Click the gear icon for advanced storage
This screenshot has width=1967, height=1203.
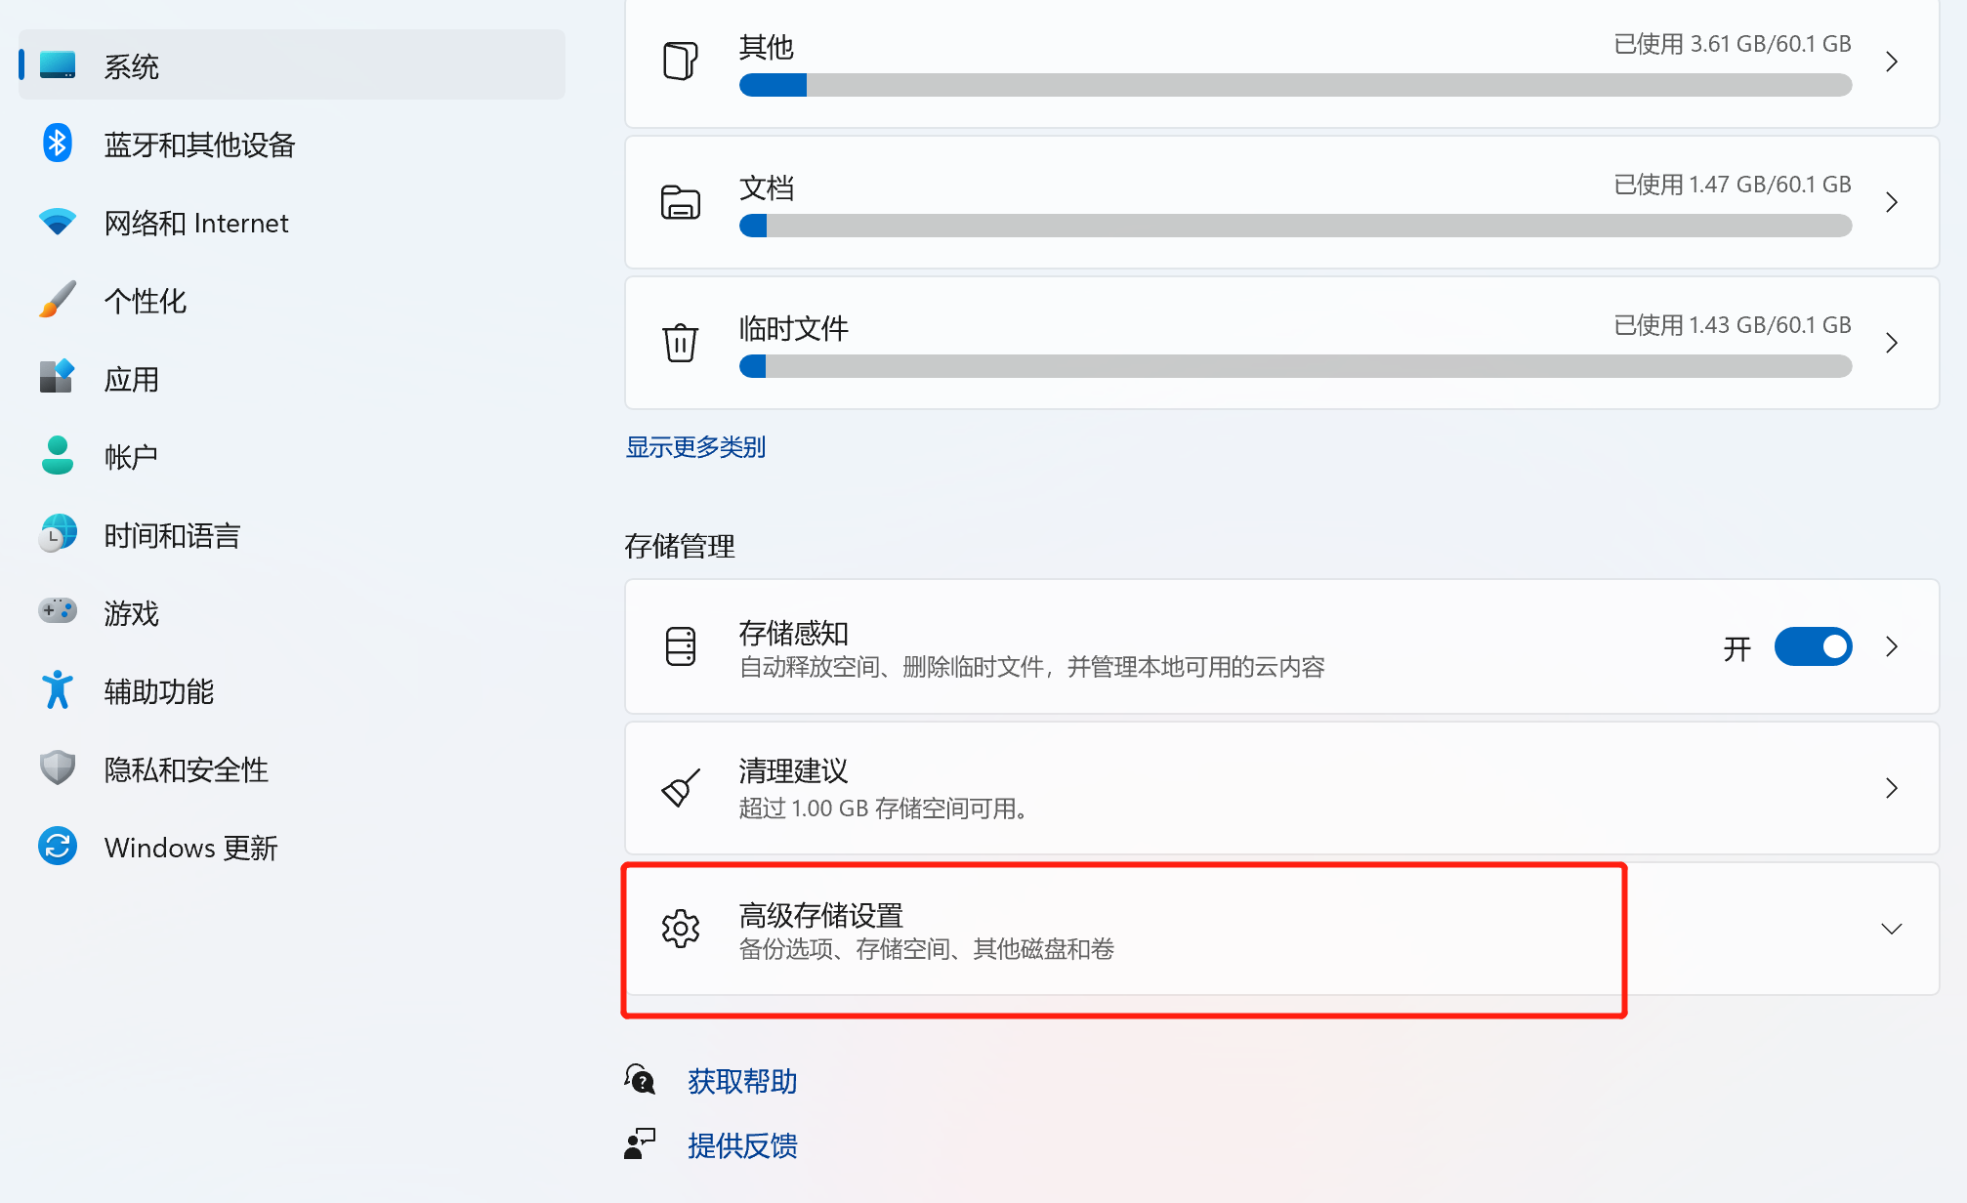[x=680, y=929]
